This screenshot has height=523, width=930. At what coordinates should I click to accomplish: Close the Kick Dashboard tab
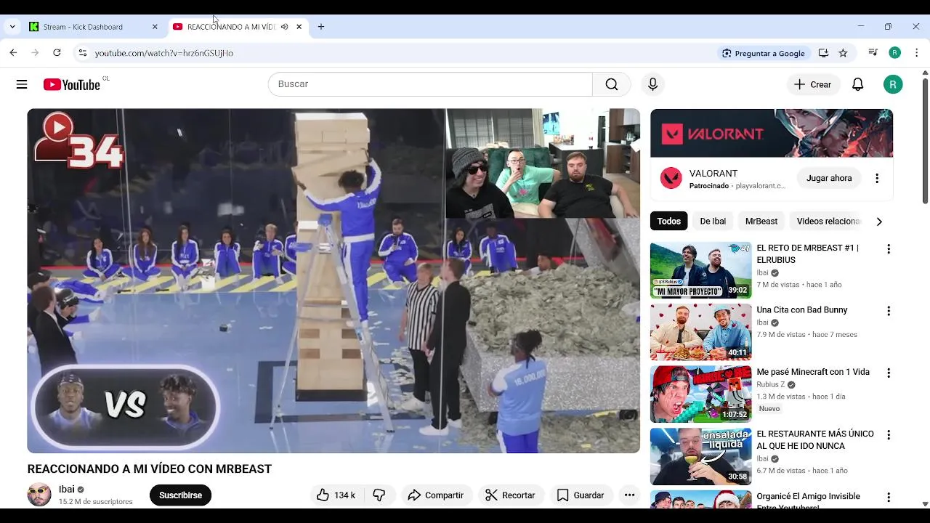pos(155,27)
